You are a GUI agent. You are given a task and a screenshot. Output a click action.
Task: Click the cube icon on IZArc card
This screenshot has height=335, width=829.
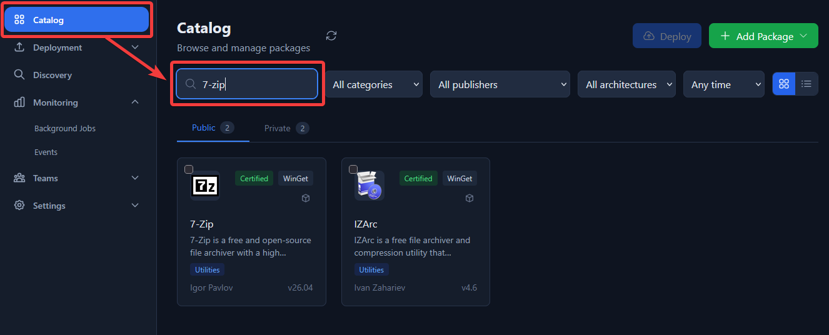click(470, 198)
